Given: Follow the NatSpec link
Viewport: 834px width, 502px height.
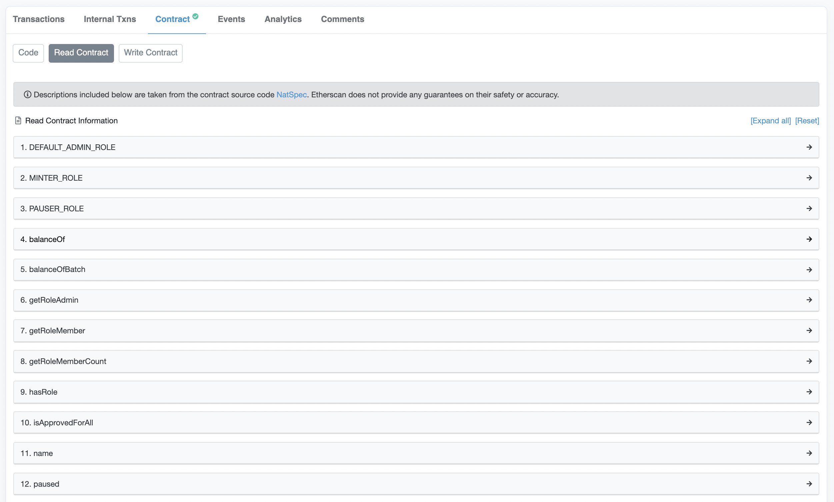Looking at the screenshot, I should 291,95.
